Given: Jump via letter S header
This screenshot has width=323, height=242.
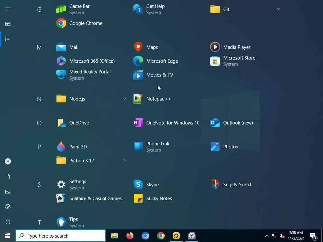Looking at the screenshot, I should 39,185.
